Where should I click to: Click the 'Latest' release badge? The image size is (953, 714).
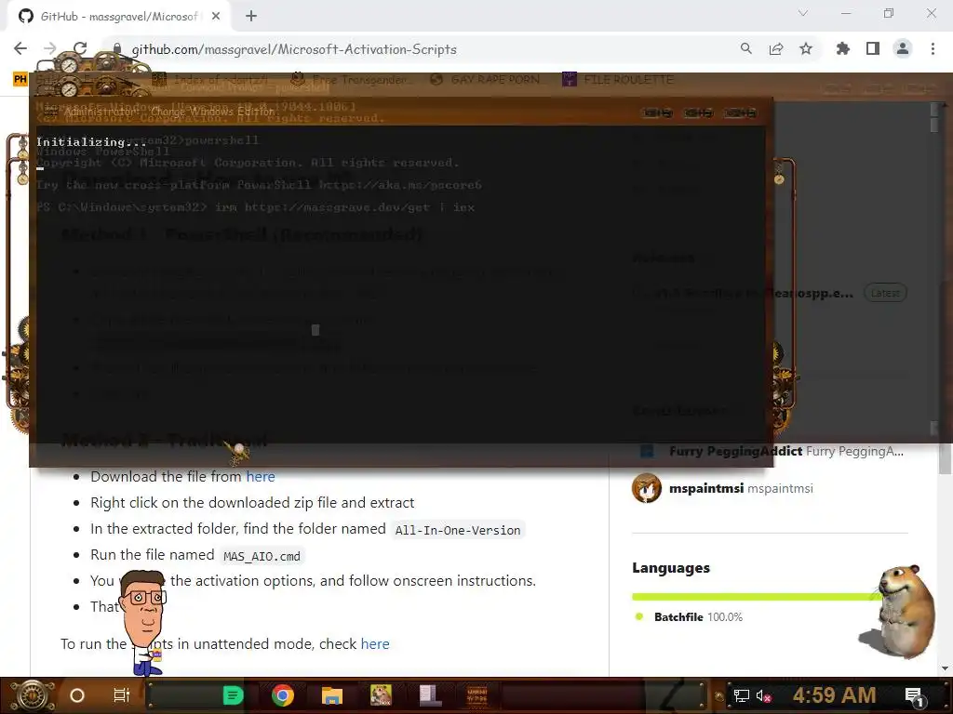tap(885, 293)
